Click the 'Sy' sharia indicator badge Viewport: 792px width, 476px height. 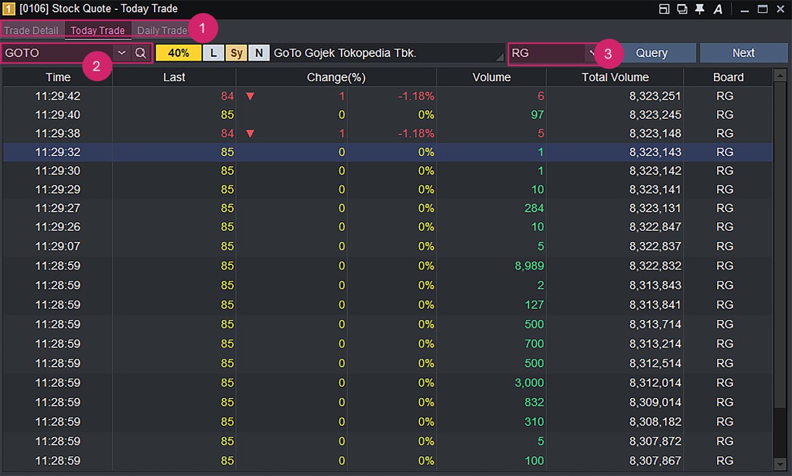tap(236, 53)
